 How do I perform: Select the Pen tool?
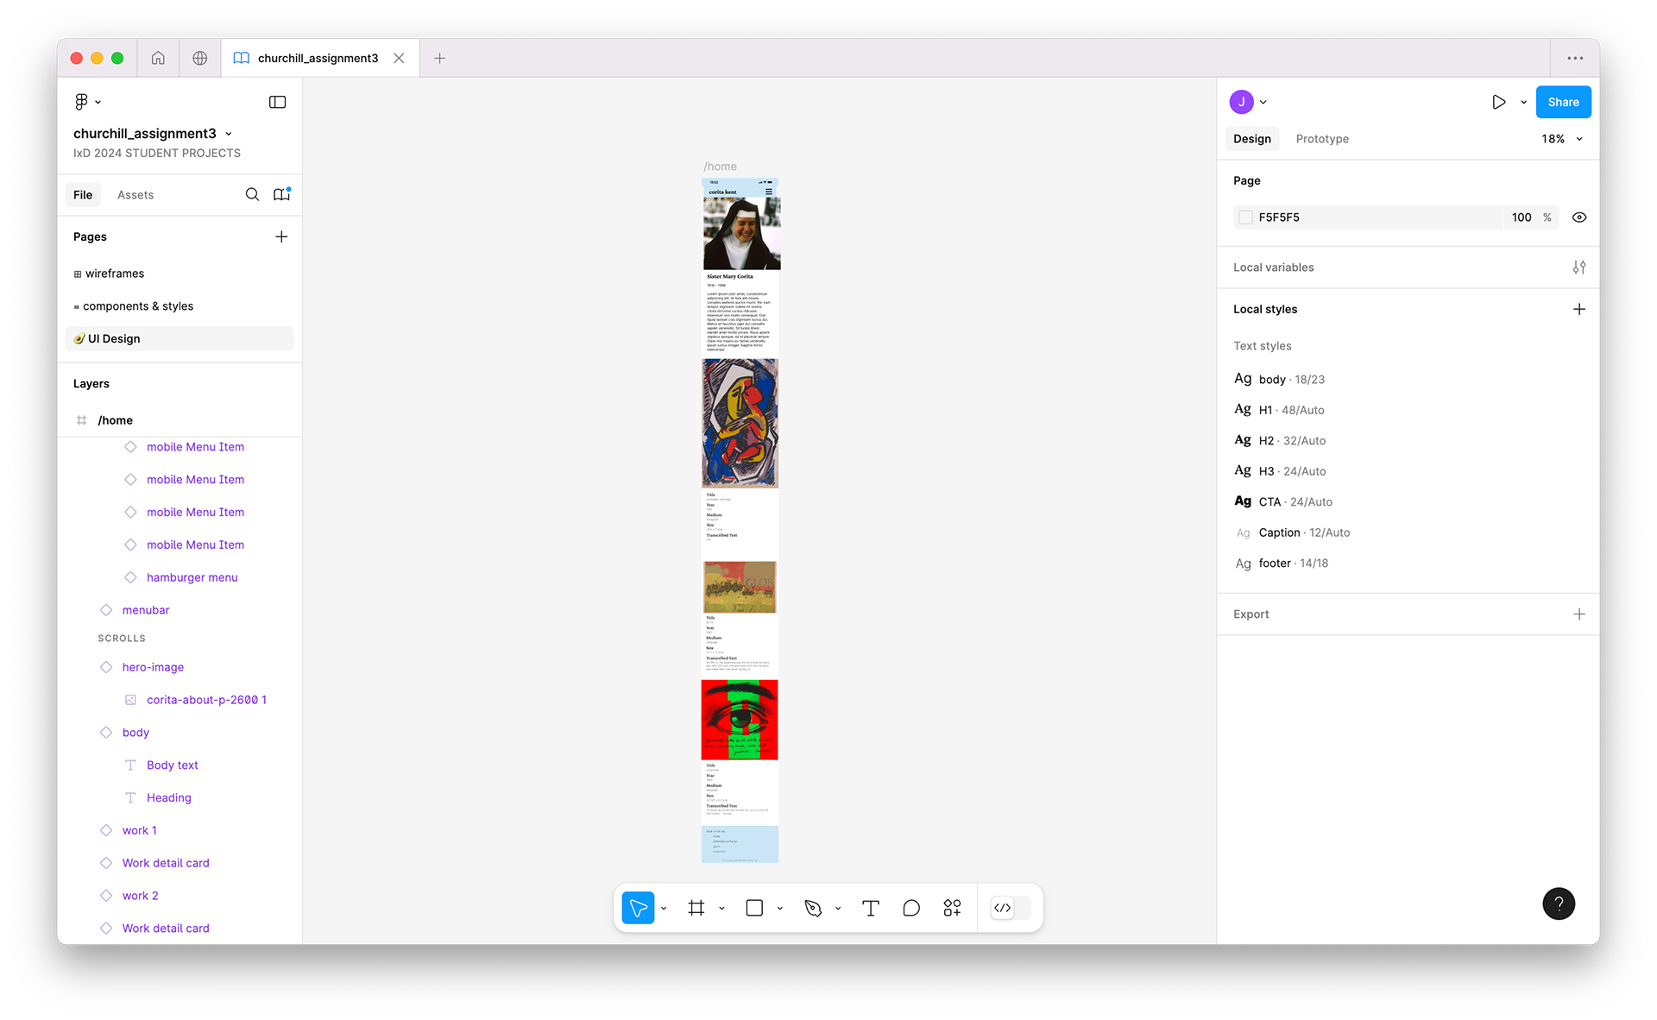click(x=813, y=908)
